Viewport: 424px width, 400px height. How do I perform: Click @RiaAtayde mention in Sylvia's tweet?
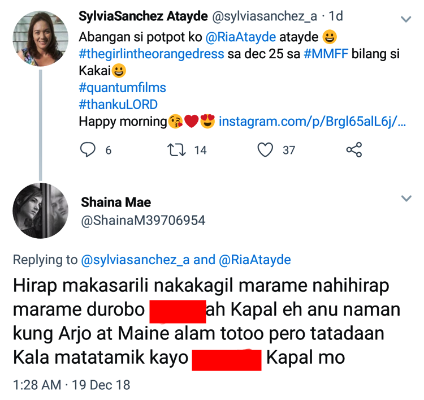pyautogui.click(x=245, y=38)
